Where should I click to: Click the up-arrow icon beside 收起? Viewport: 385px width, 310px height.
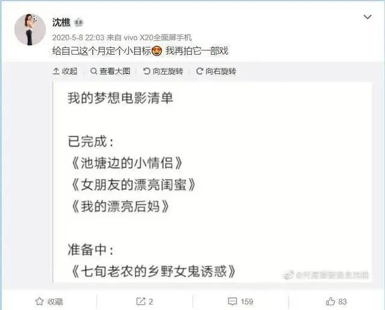56,71
